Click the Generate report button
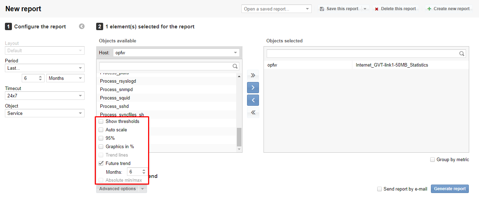The width and height of the screenshot is (479, 200). [x=450, y=189]
